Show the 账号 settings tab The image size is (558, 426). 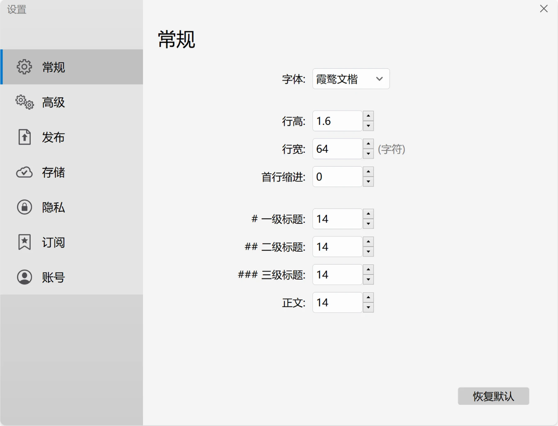[x=71, y=277]
